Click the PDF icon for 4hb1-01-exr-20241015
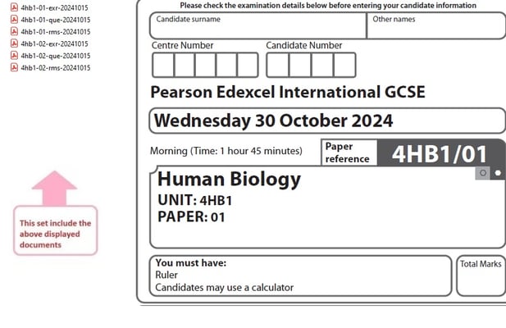The height and width of the screenshot is (328, 506). coord(14,7)
